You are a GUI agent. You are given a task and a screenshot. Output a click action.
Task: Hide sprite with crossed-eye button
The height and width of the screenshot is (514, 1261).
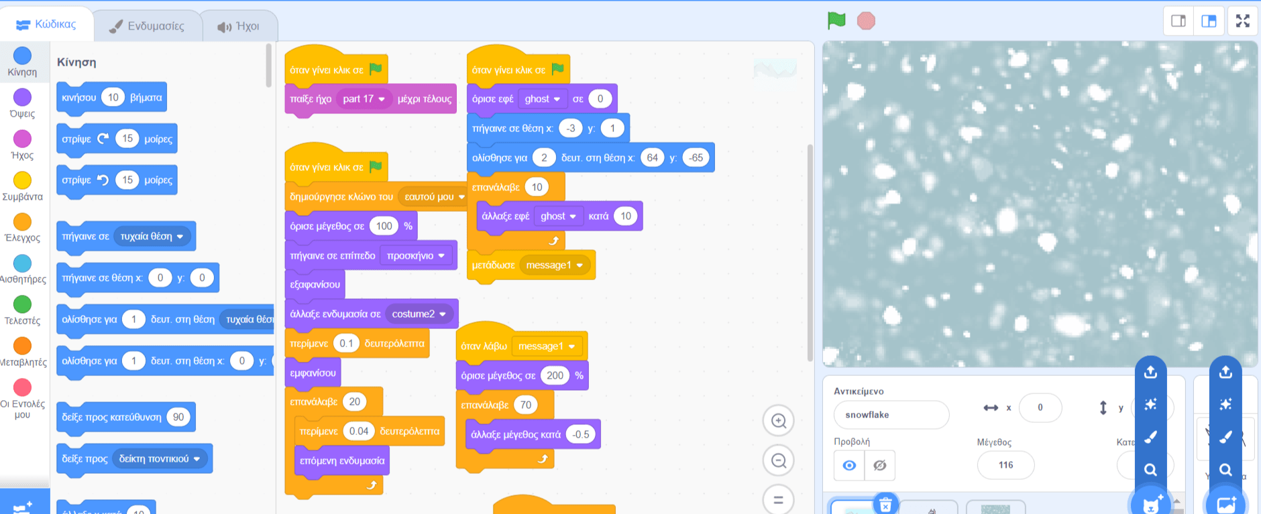[x=880, y=465]
